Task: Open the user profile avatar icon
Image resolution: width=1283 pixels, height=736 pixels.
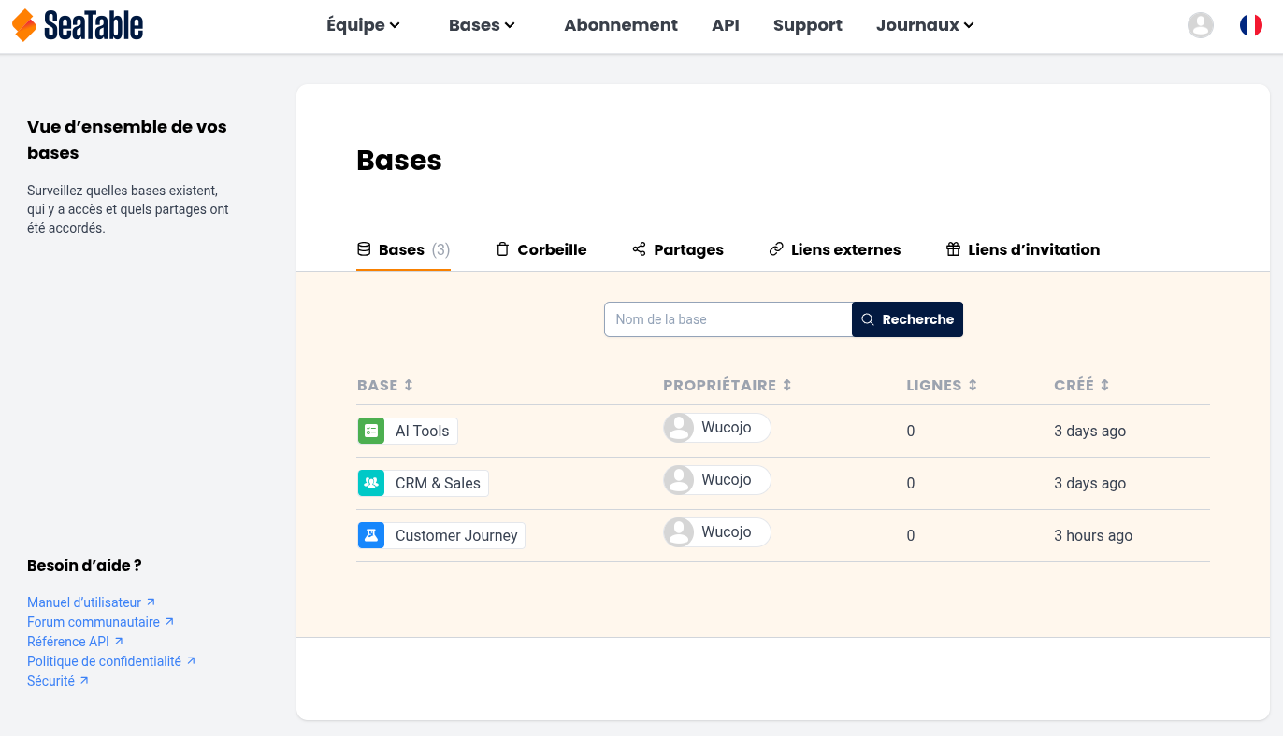Action: 1200,25
